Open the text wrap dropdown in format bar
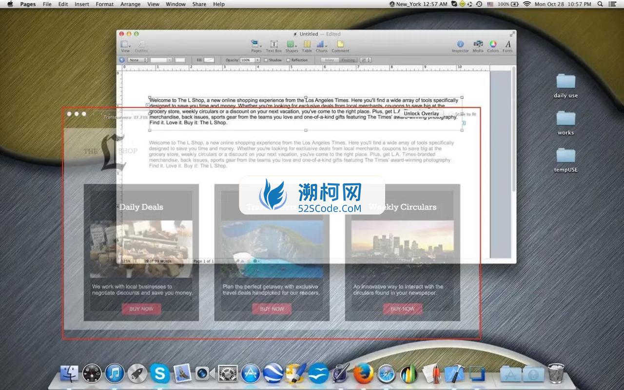This screenshot has height=390, width=624. point(366,60)
